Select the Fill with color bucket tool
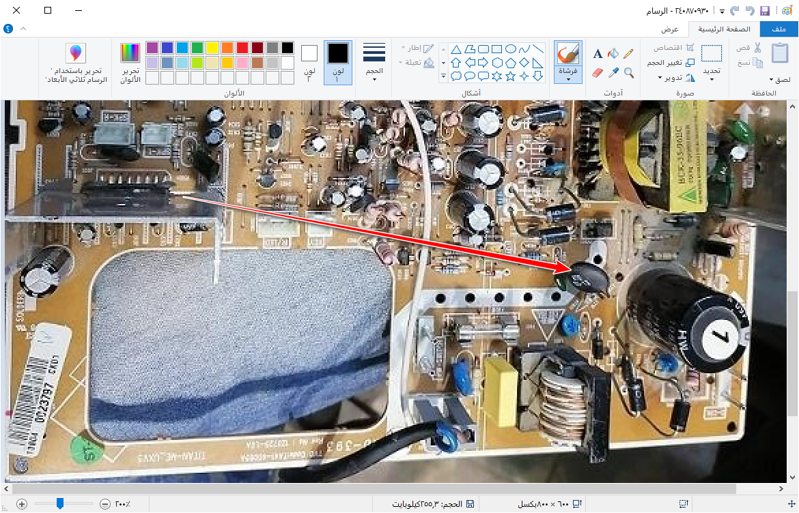799x513 pixels. 613,53
